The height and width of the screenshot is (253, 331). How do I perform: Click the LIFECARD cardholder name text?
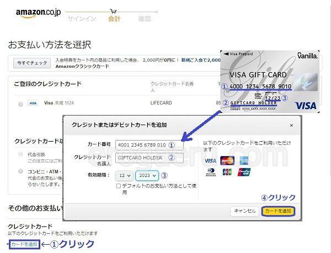[x=161, y=103]
